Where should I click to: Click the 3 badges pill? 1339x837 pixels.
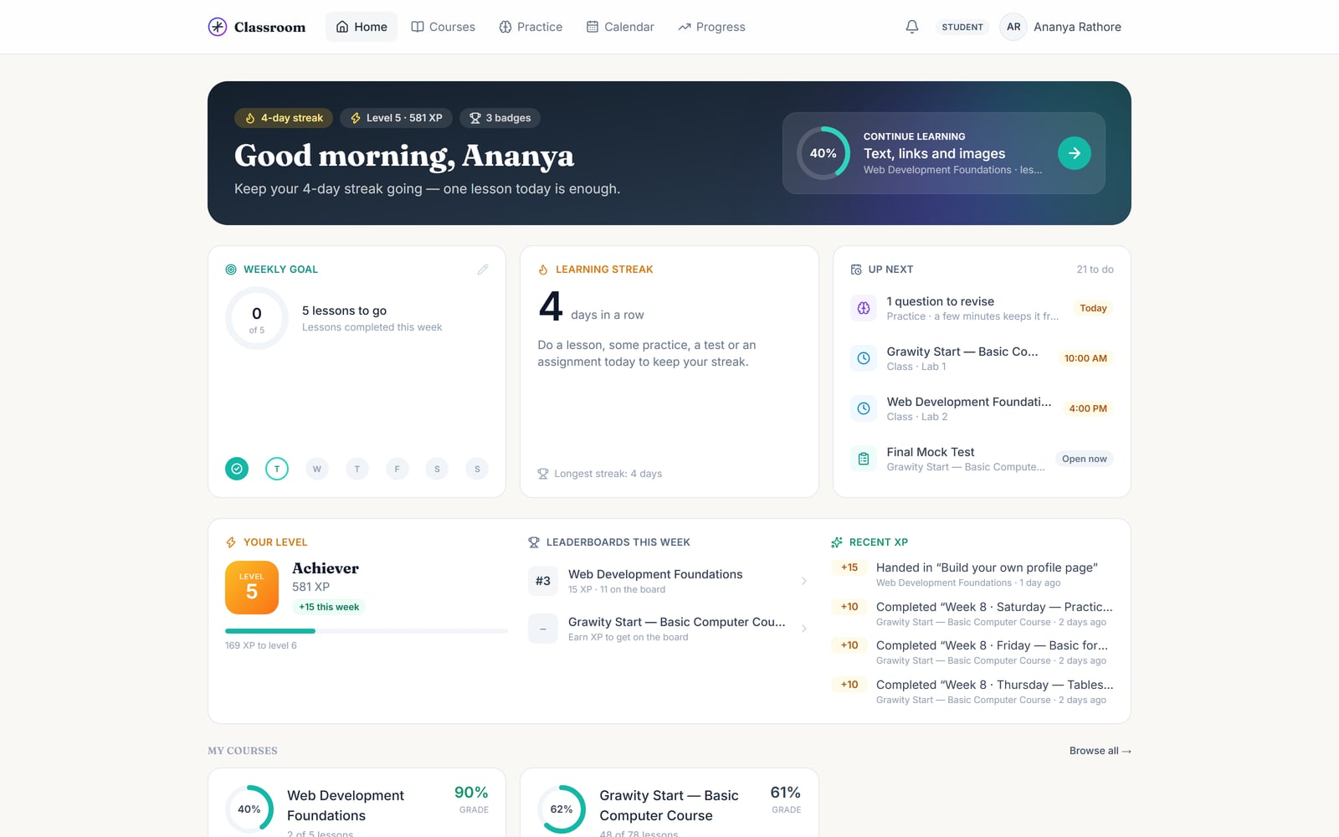coord(500,118)
